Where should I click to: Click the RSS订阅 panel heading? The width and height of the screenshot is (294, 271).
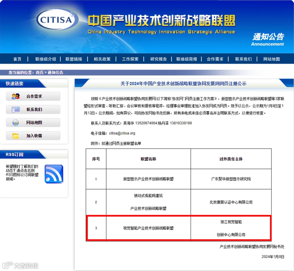[x=14, y=155]
